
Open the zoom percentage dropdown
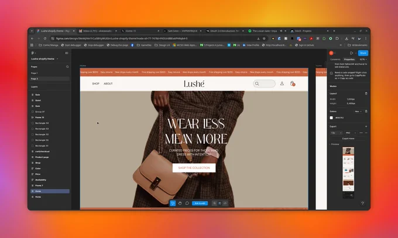363,60
